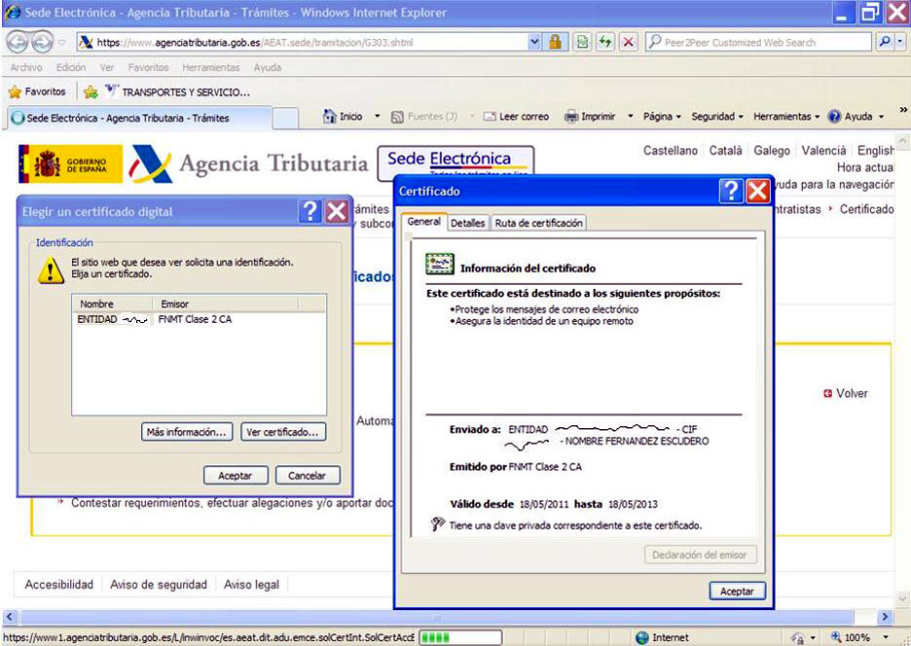Select the ENTIDAD certificate row
This screenshot has width=911, height=646.
[x=199, y=319]
